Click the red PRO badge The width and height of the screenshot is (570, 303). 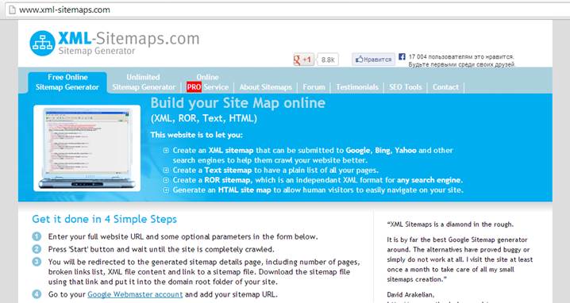point(194,87)
